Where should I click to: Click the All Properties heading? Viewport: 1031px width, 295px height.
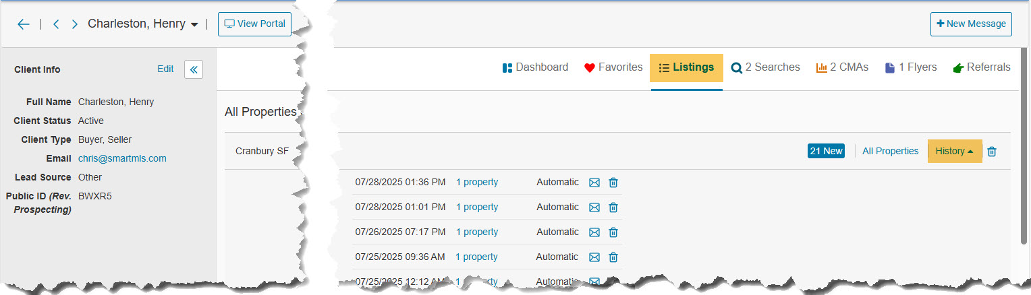(x=260, y=112)
